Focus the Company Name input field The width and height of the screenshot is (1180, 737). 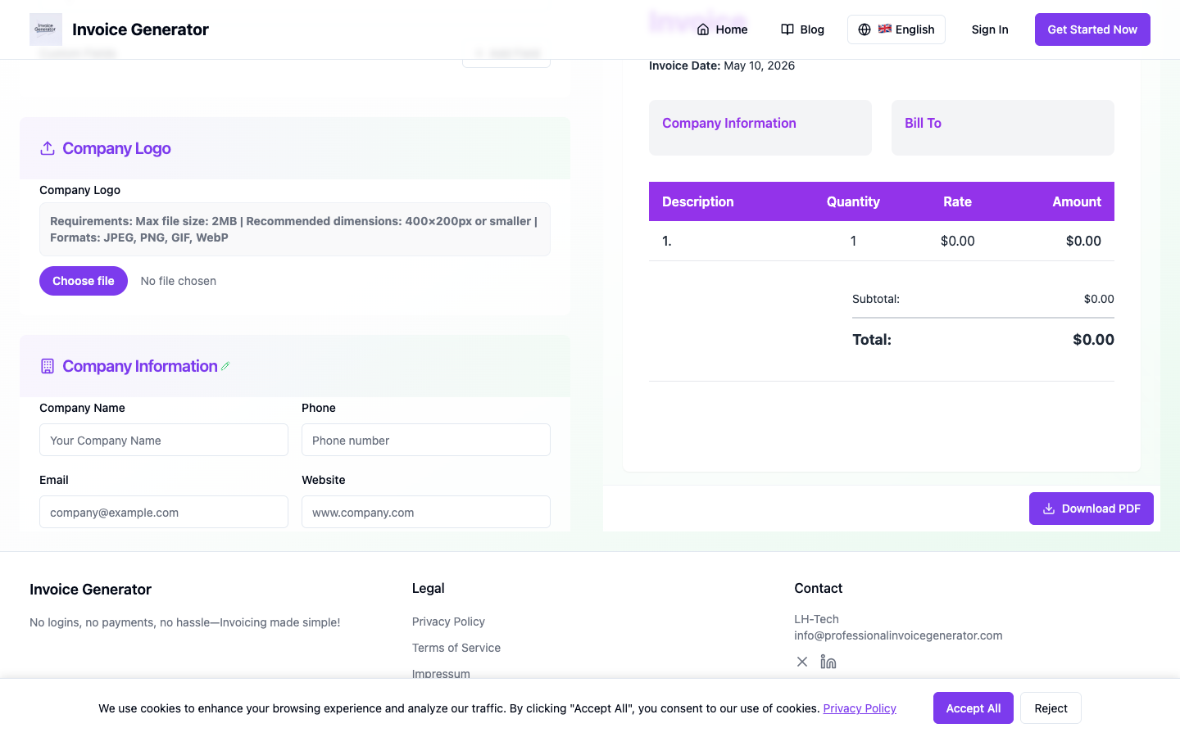coord(164,440)
